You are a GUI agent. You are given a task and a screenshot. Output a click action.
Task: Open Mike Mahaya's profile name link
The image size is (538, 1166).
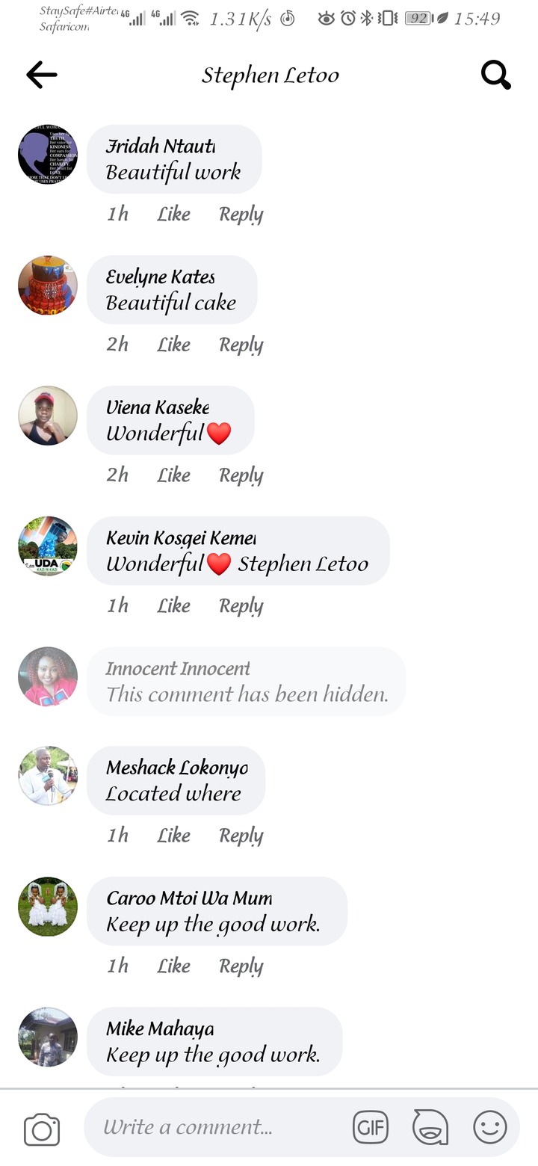point(160,1029)
